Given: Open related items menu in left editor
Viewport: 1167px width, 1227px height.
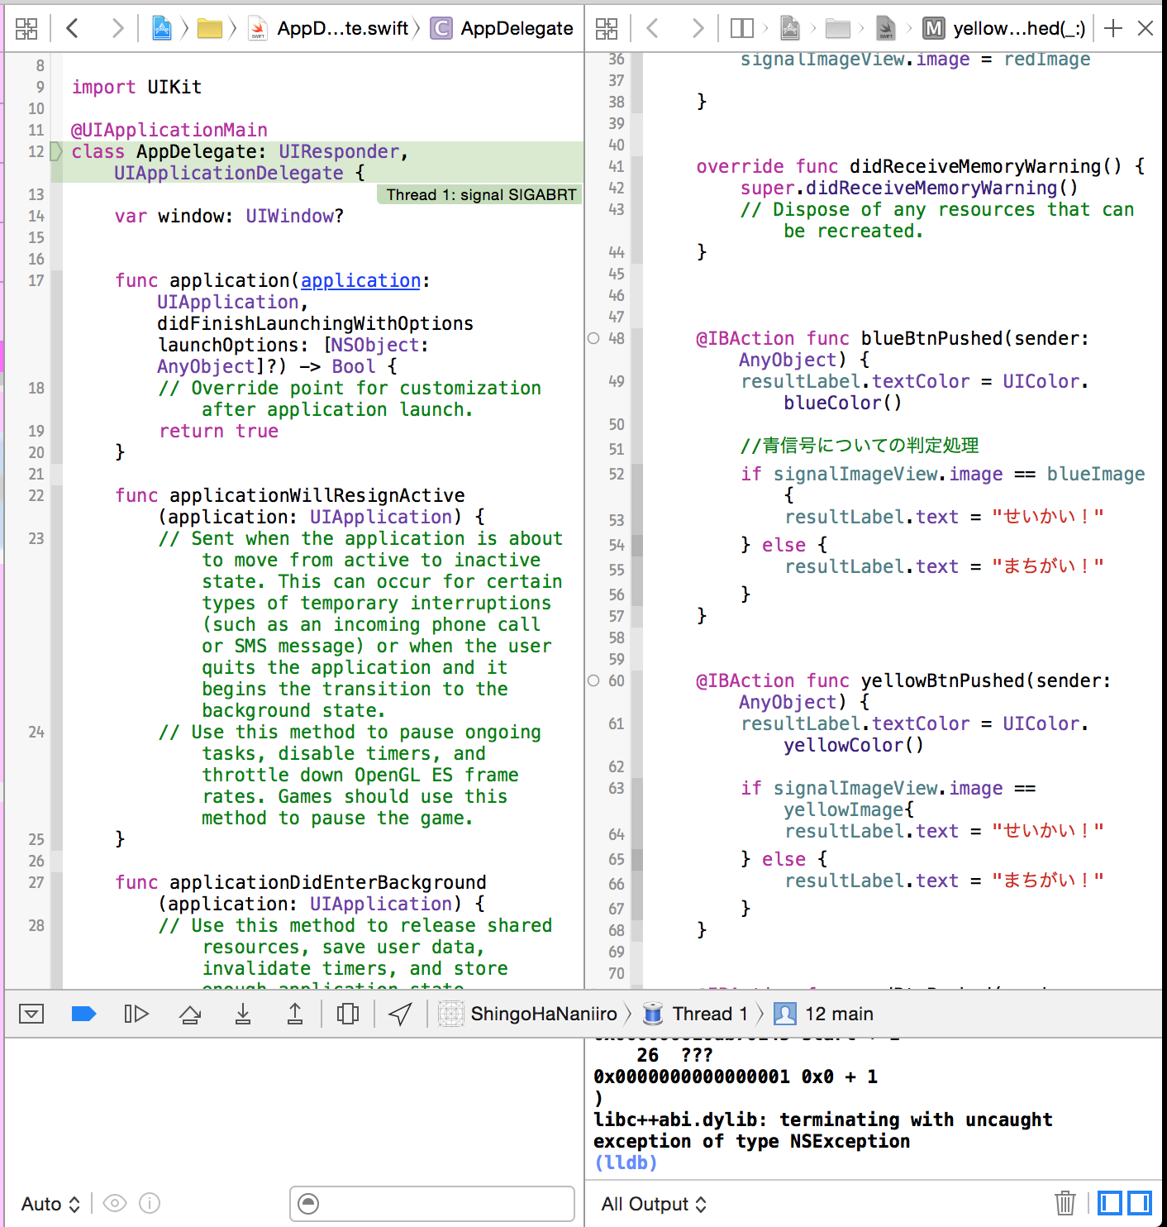Looking at the screenshot, I should click(26, 29).
